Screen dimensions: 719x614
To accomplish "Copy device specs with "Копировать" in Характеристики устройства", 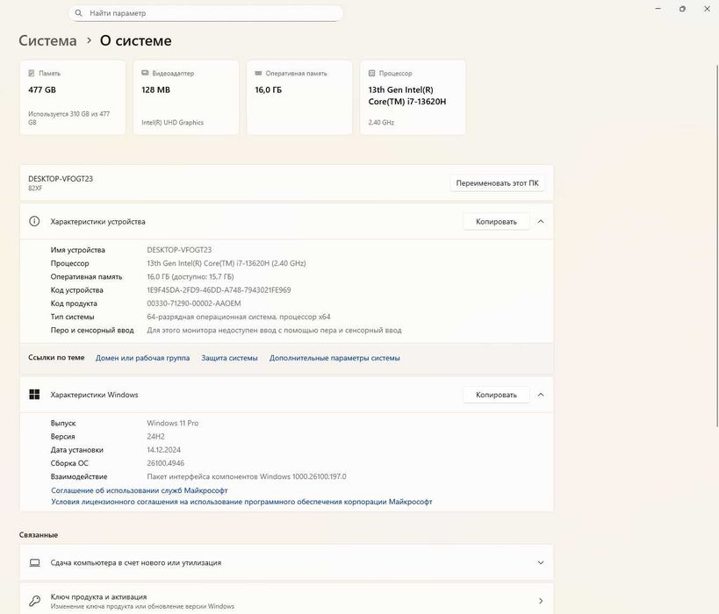I will point(496,221).
